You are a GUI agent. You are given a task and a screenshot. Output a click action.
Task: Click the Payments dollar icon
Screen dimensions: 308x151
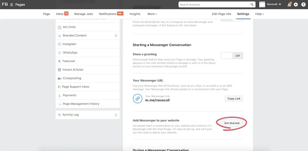coord(60,96)
